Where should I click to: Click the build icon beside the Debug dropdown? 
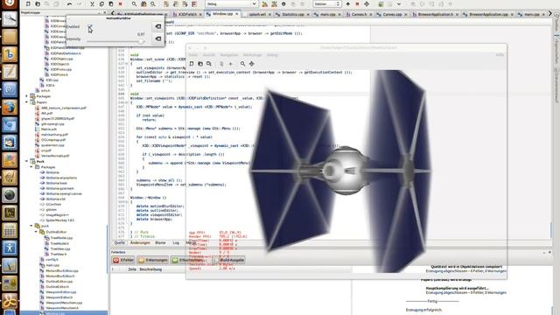[x=264, y=3]
